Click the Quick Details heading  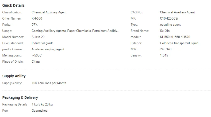(13, 5)
